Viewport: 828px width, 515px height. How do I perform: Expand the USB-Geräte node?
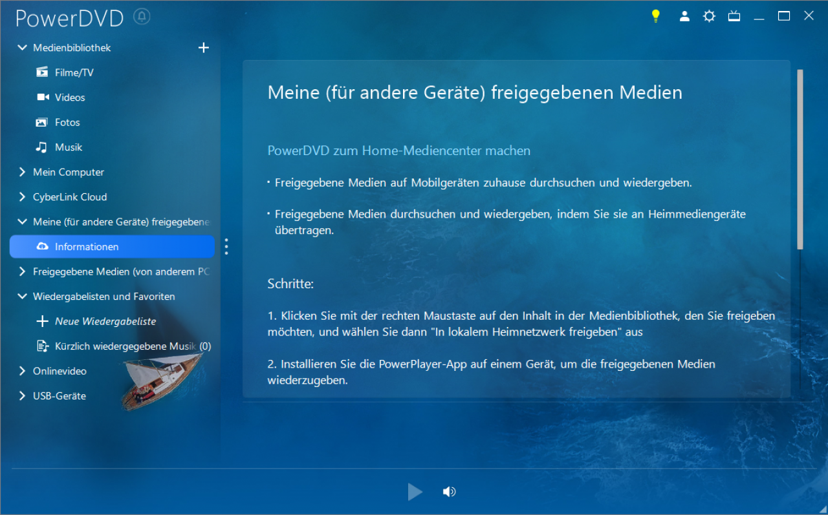[x=22, y=395]
